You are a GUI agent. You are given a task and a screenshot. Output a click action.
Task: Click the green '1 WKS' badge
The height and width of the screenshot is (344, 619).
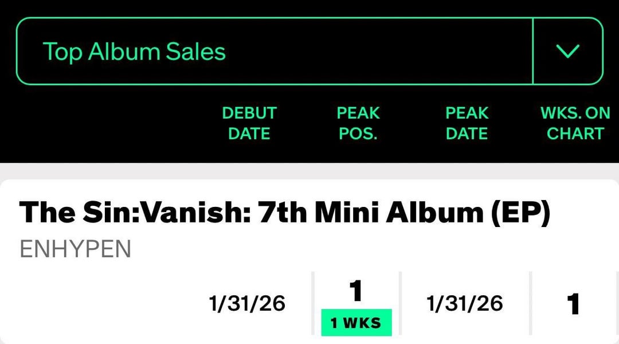[x=356, y=322]
